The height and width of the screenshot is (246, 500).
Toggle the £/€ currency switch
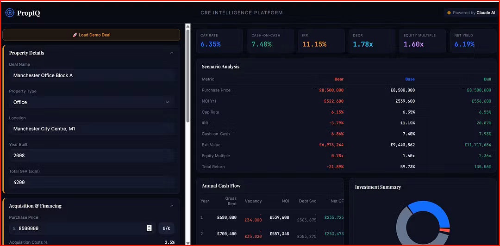click(166, 228)
